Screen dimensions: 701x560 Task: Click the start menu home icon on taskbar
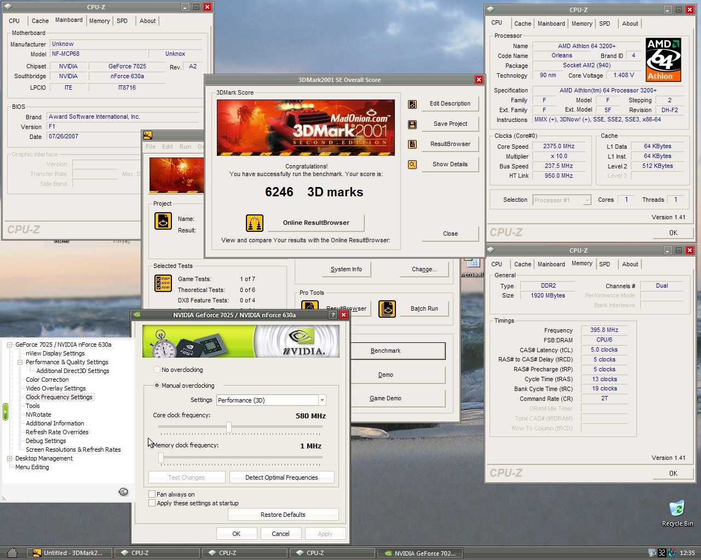point(12,553)
